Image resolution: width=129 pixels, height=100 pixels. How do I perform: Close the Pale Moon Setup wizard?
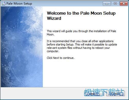124,4
